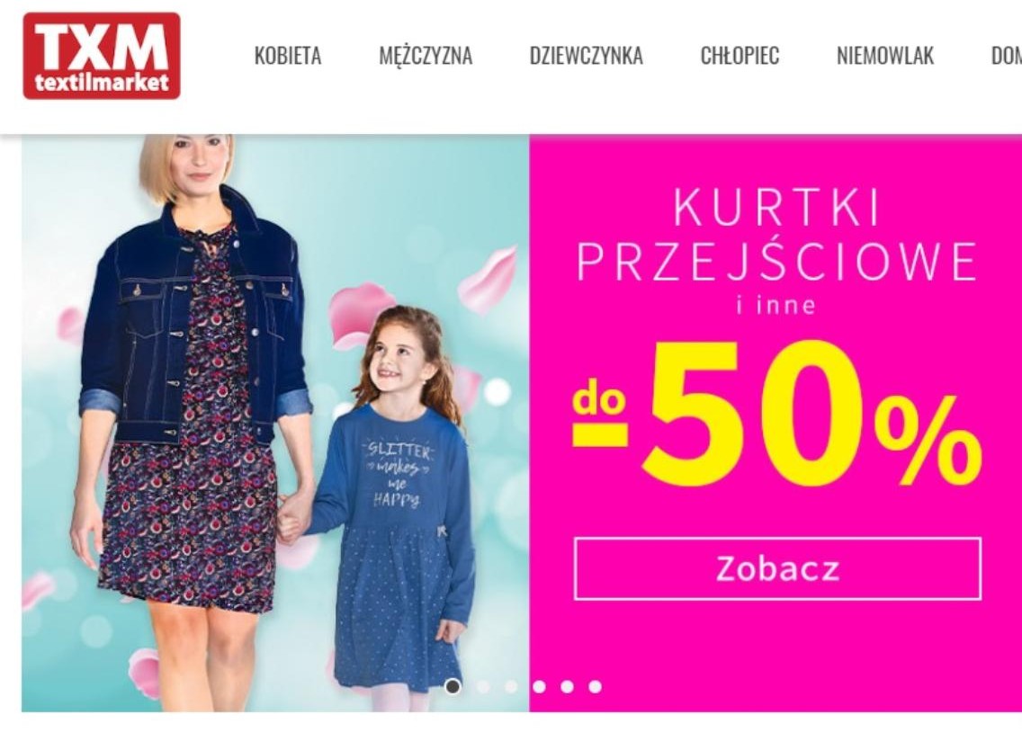Switch to the third carousel slide dot
Viewport: 1022px width, 732px height.
[511, 686]
